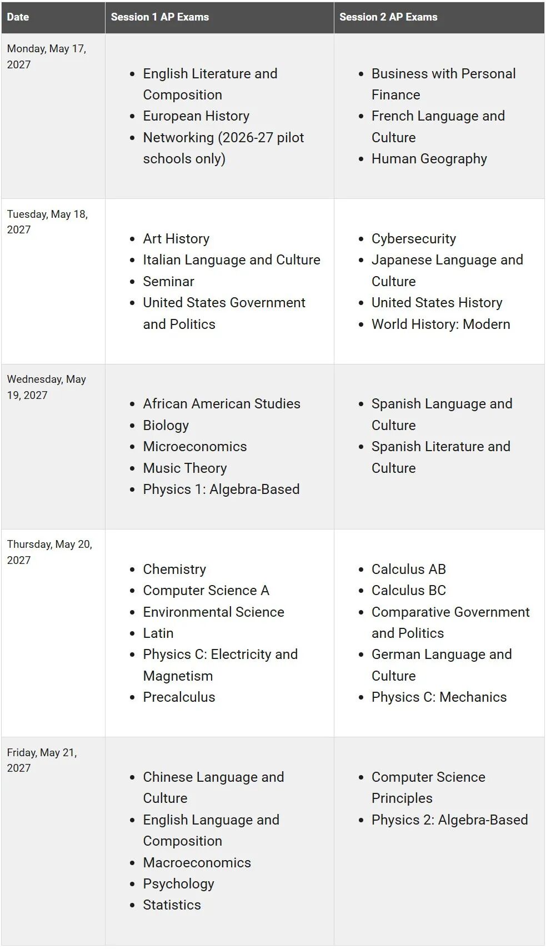Click Monday, May 17, 2027 date cell
Viewport: 546px width, 949px height.
(x=47, y=56)
